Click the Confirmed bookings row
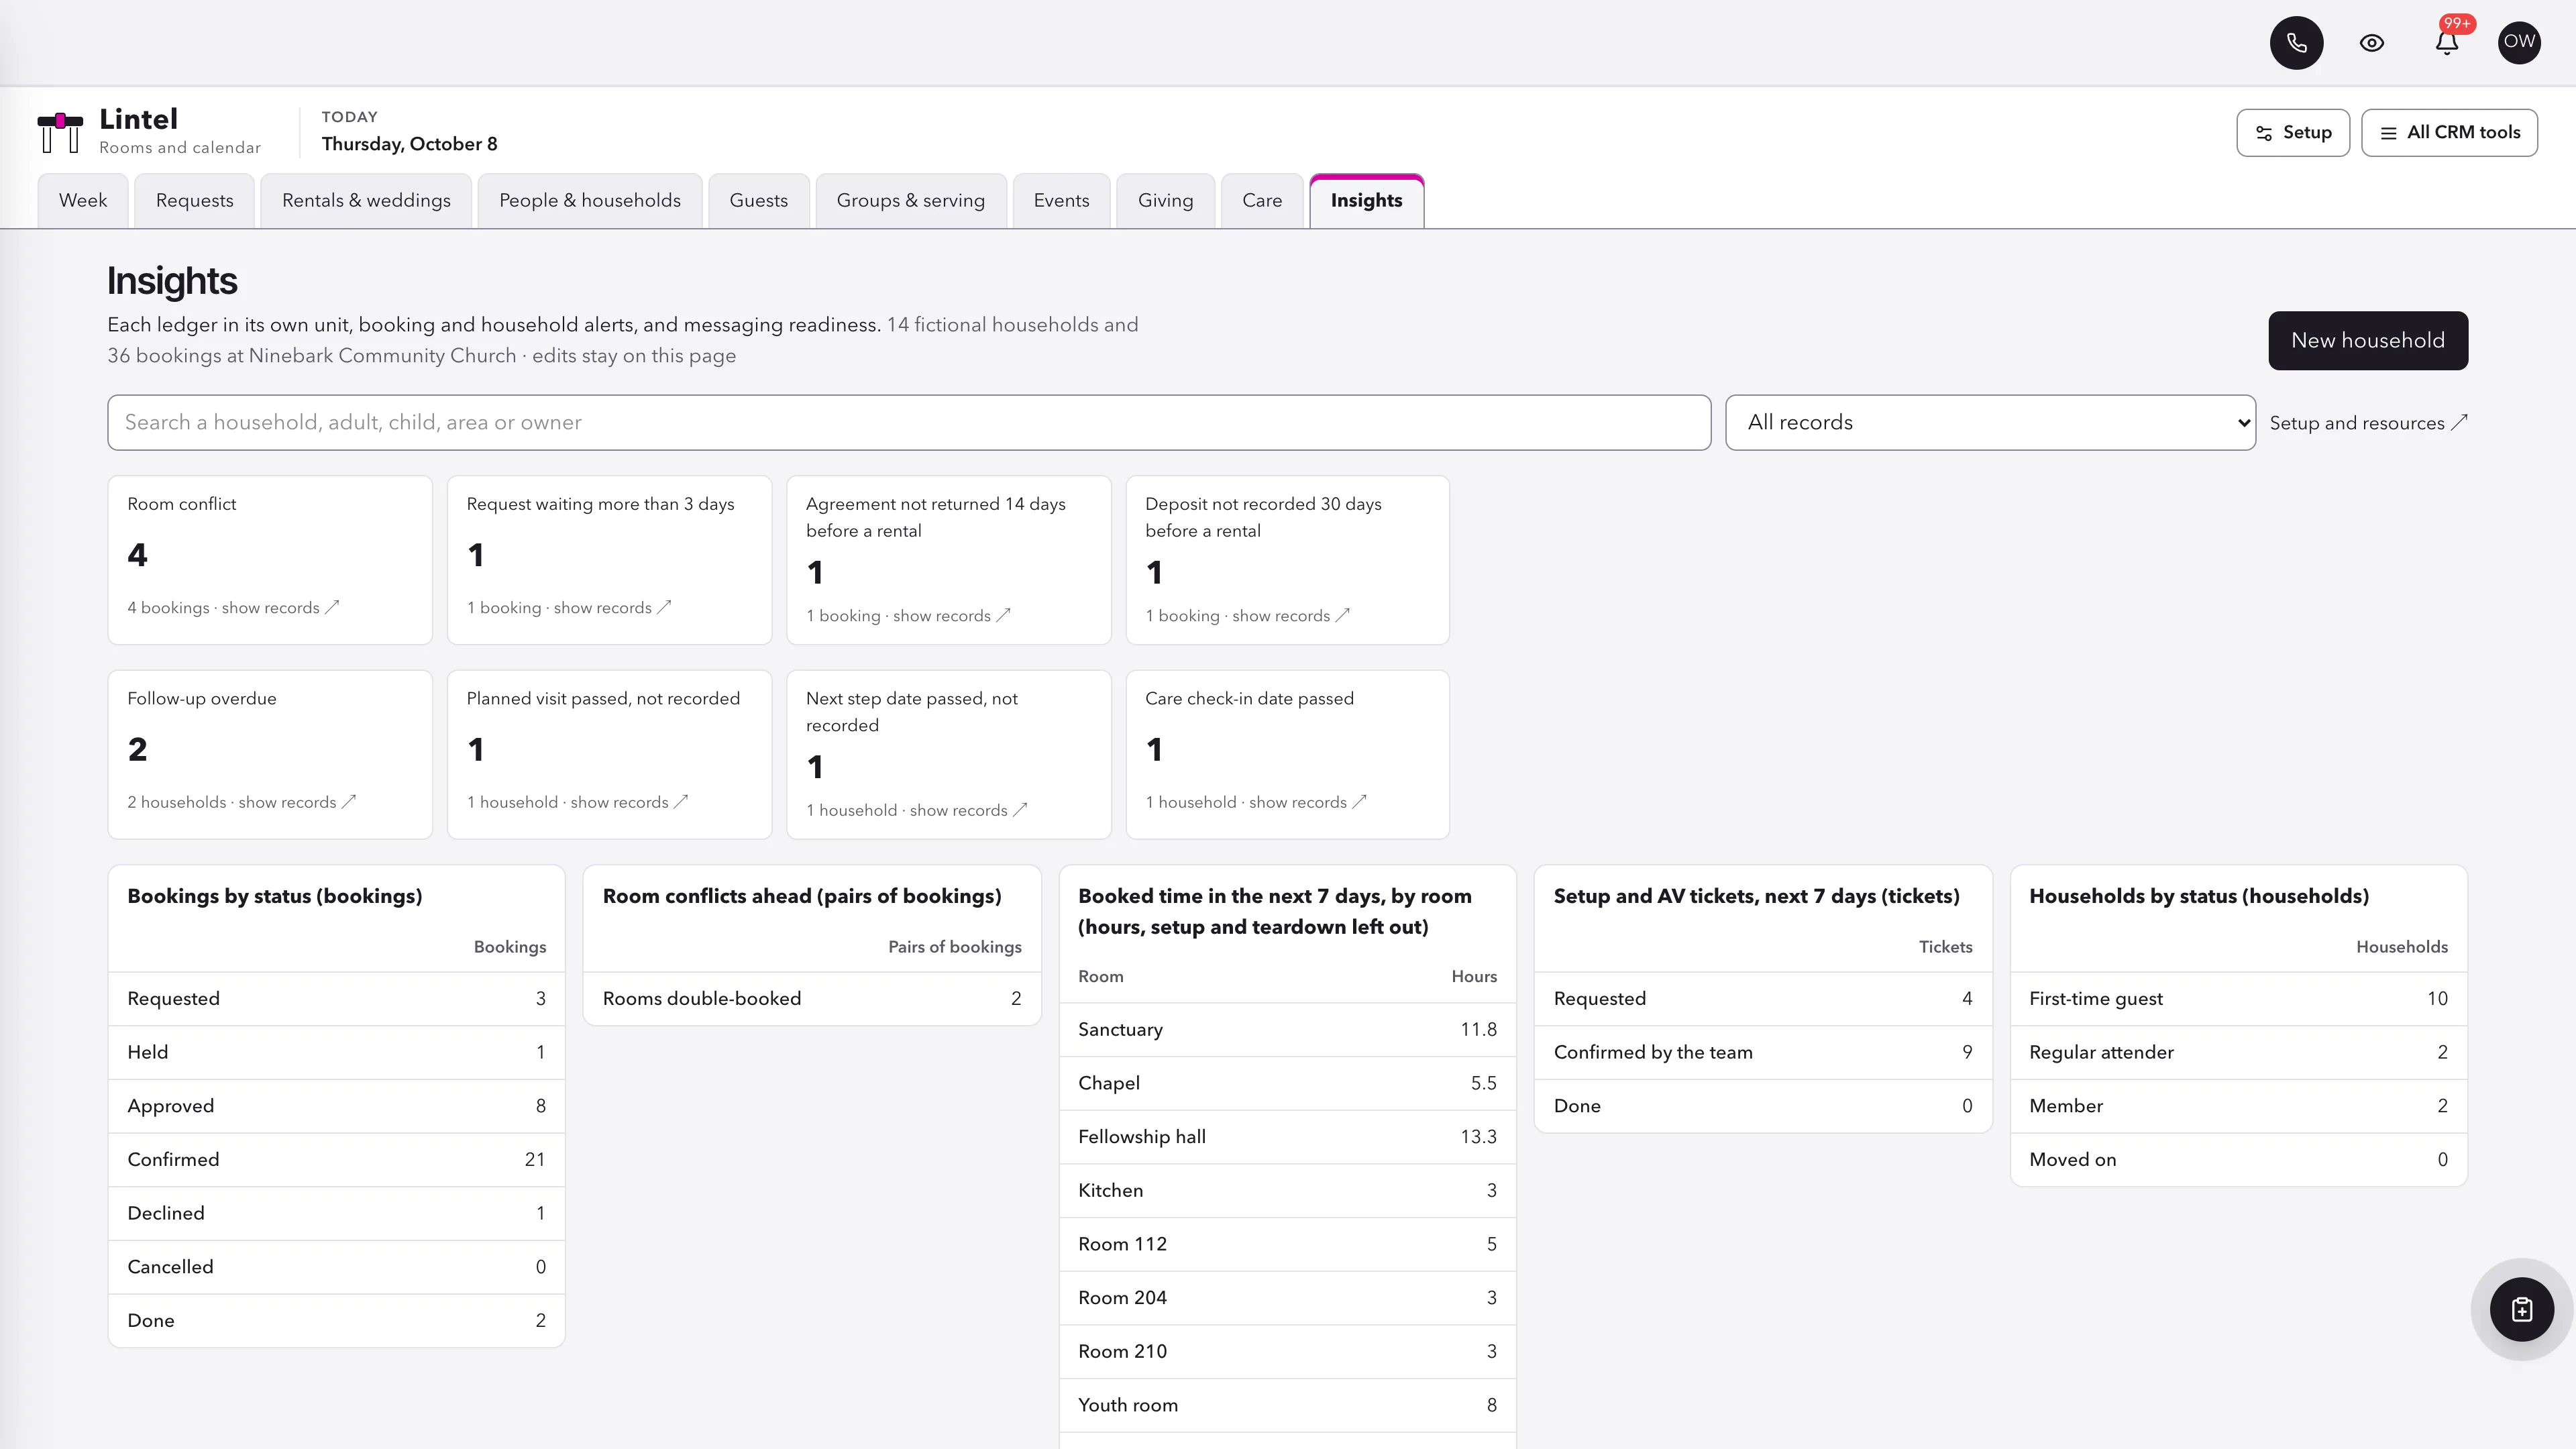The image size is (2576, 1449). (336, 1160)
